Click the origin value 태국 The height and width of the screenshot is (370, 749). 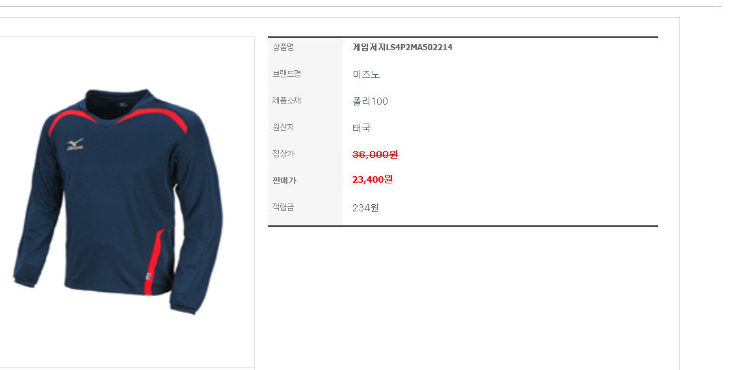361,128
